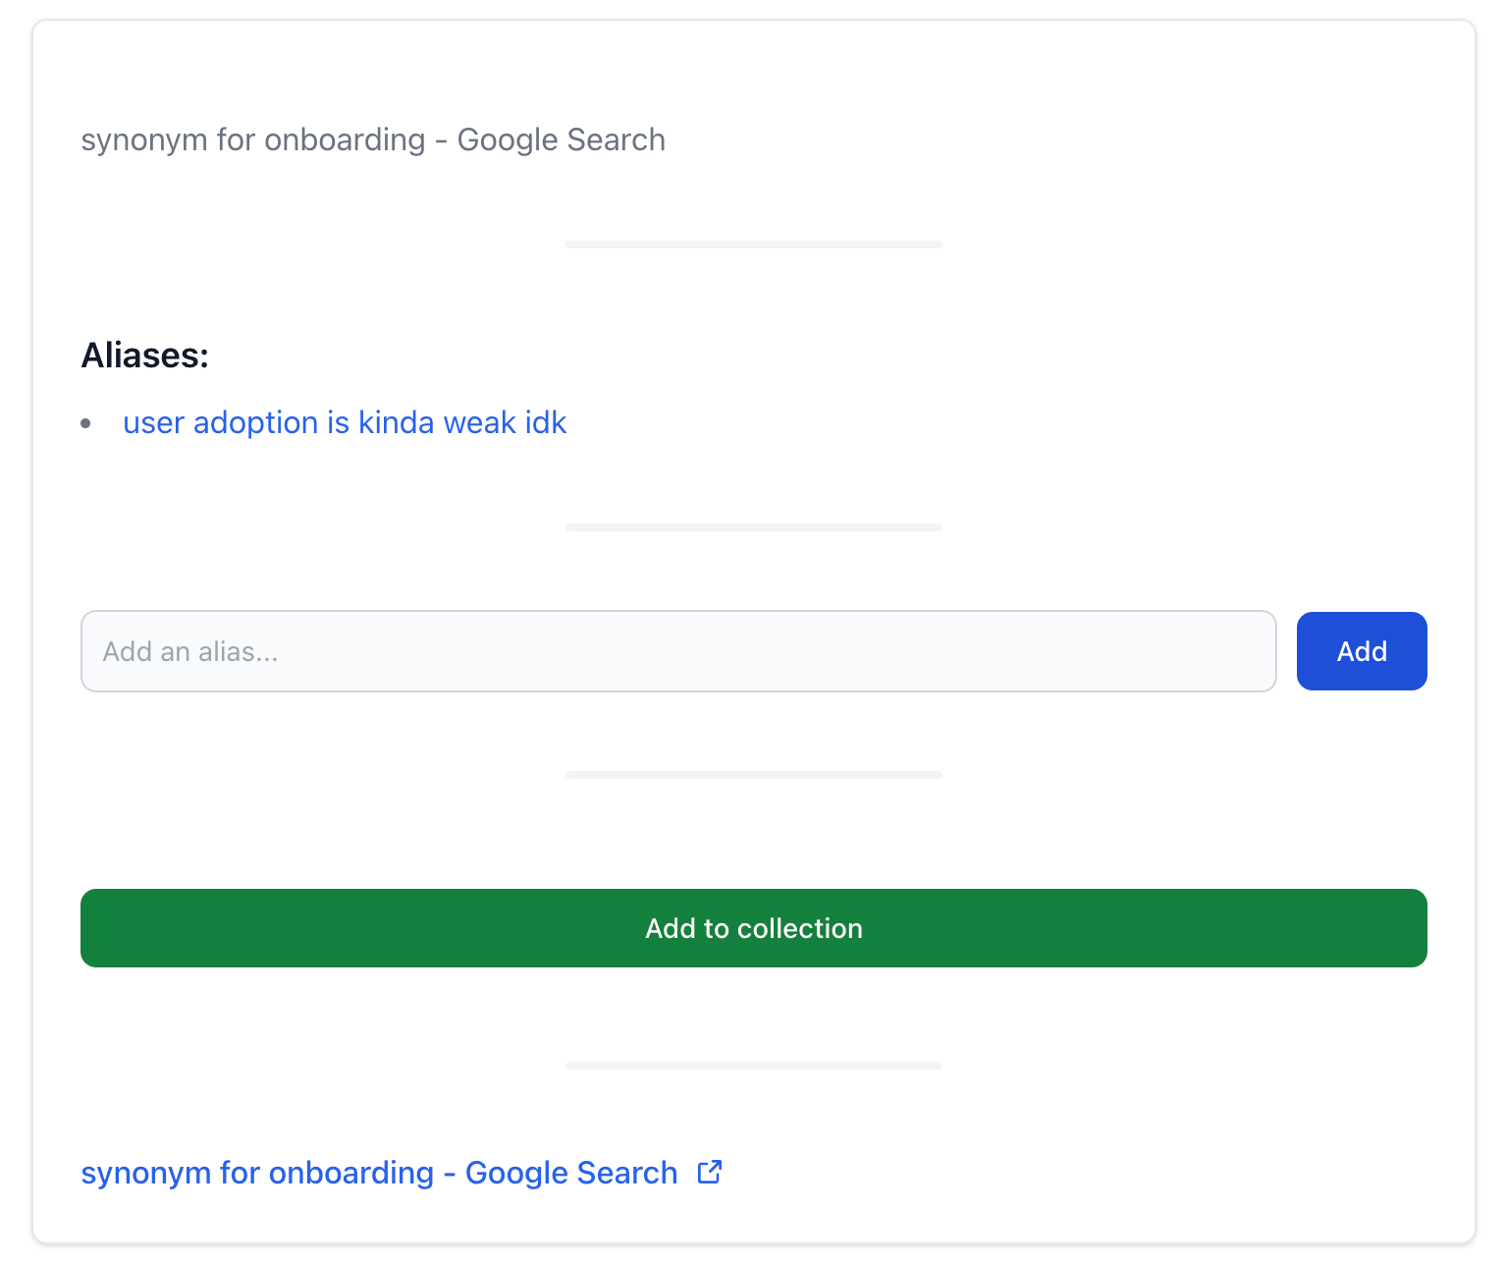Image resolution: width=1506 pixels, height=1265 pixels.
Task: Click "onboarding" in the blue hyperlink
Action: [350, 1173]
